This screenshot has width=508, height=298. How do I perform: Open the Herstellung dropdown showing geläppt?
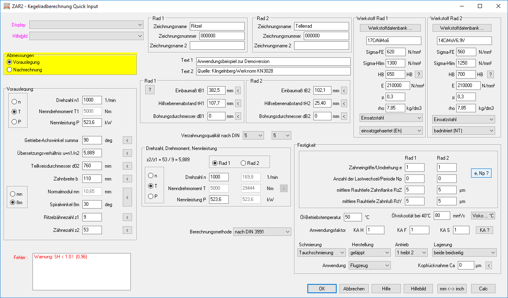(x=370, y=253)
